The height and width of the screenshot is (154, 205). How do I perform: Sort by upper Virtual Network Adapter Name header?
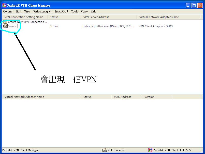[x=169, y=17]
